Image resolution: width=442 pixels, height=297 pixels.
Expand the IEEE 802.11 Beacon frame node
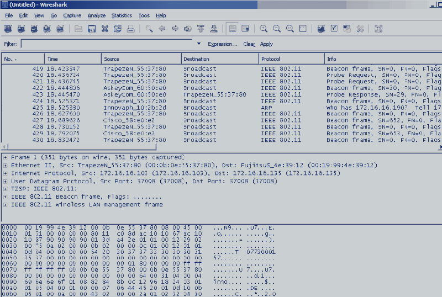[x=5, y=197]
